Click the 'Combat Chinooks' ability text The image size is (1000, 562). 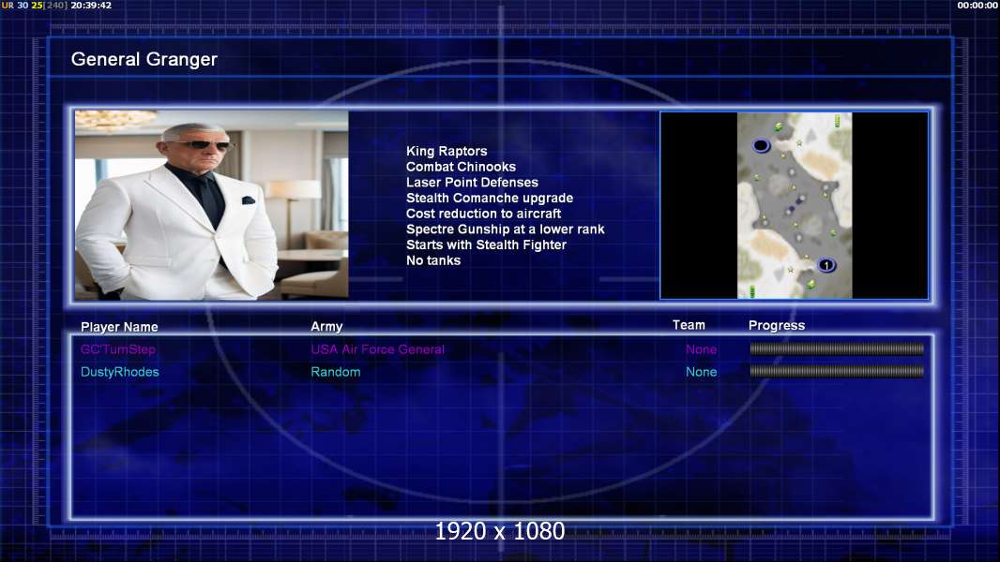point(462,167)
